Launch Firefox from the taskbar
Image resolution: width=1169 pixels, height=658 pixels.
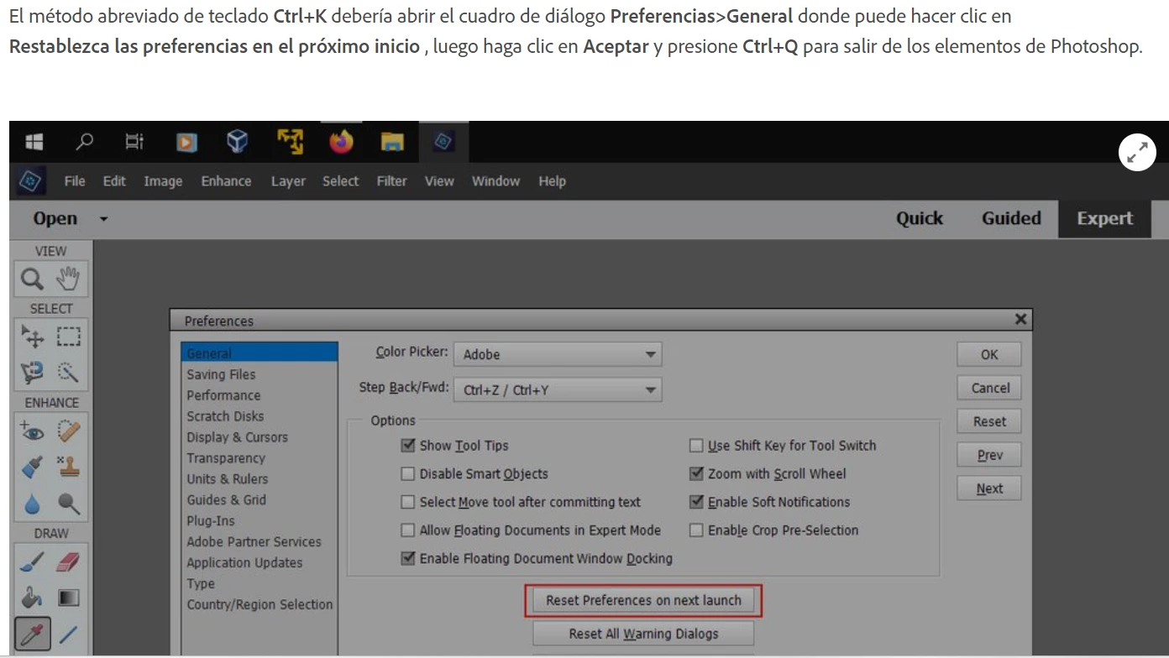click(x=341, y=142)
